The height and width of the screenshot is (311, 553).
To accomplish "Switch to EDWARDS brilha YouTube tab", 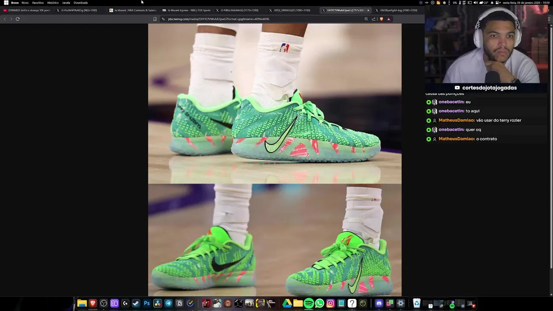I will (x=27, y=10).
